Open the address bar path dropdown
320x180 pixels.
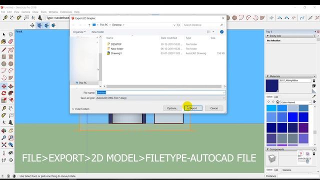point(174,25)
